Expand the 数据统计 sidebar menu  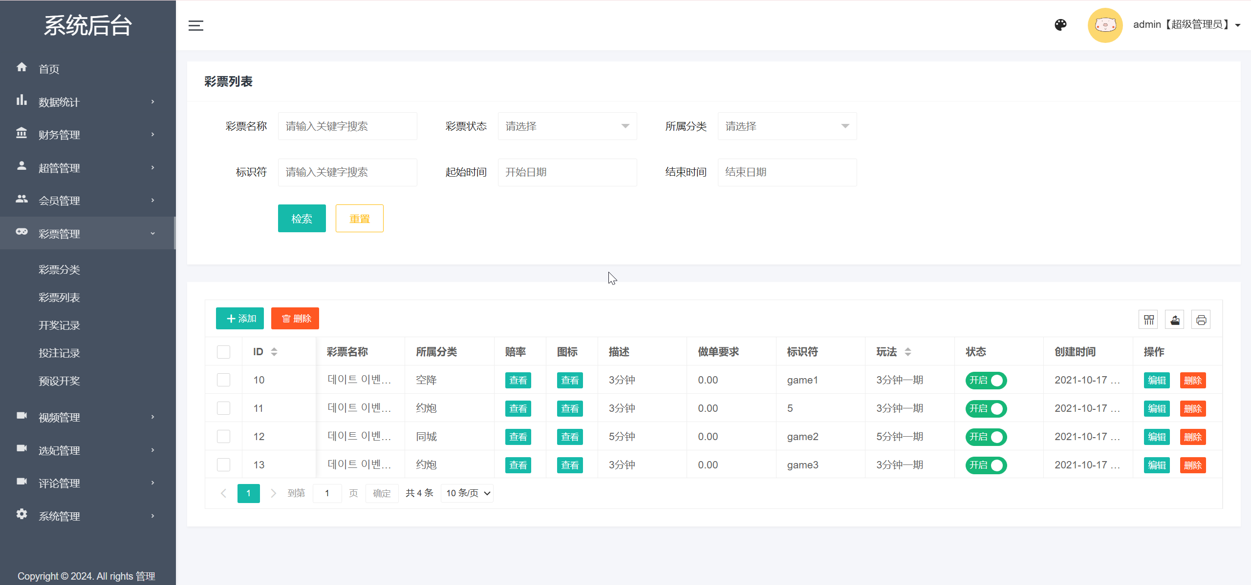(59, 101)
